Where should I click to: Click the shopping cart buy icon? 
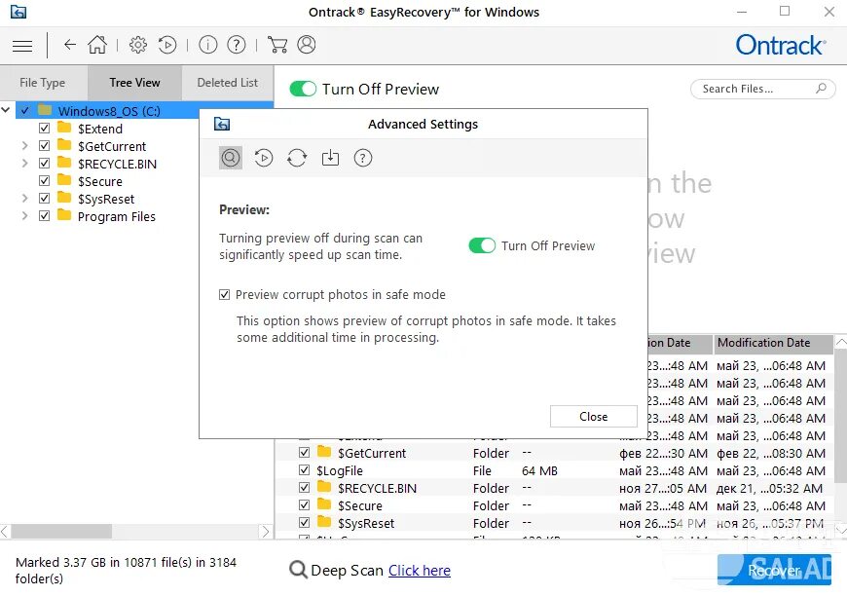(277, 44)
